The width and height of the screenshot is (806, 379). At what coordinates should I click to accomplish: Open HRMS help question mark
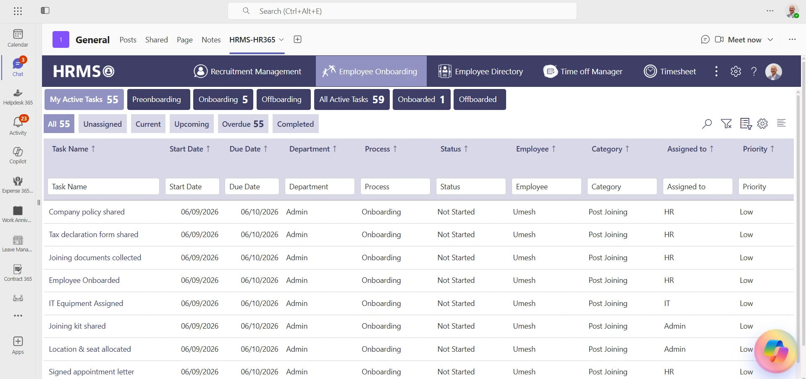[754, 71]
